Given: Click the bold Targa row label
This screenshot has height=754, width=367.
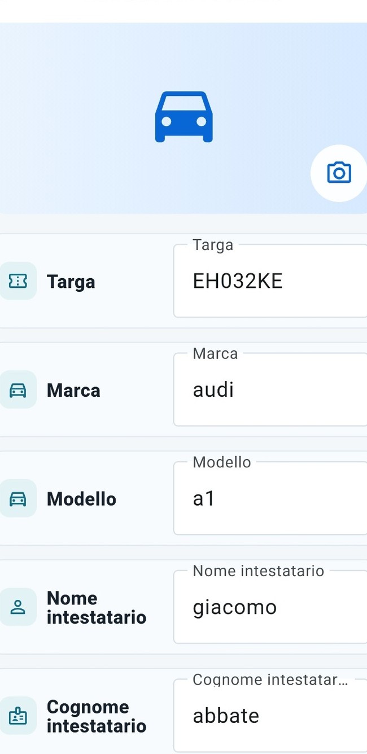Looking at the screenshot, I should tap(71, 281).
